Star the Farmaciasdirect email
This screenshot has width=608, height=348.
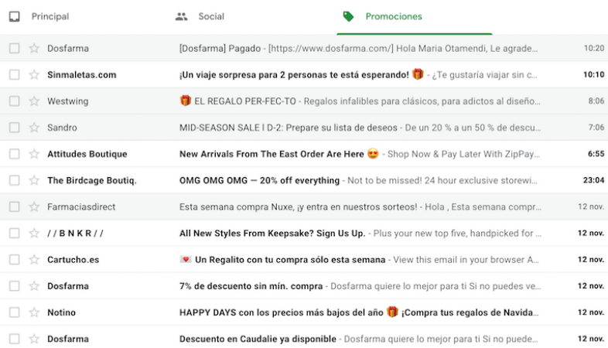(x=34, y=206)
